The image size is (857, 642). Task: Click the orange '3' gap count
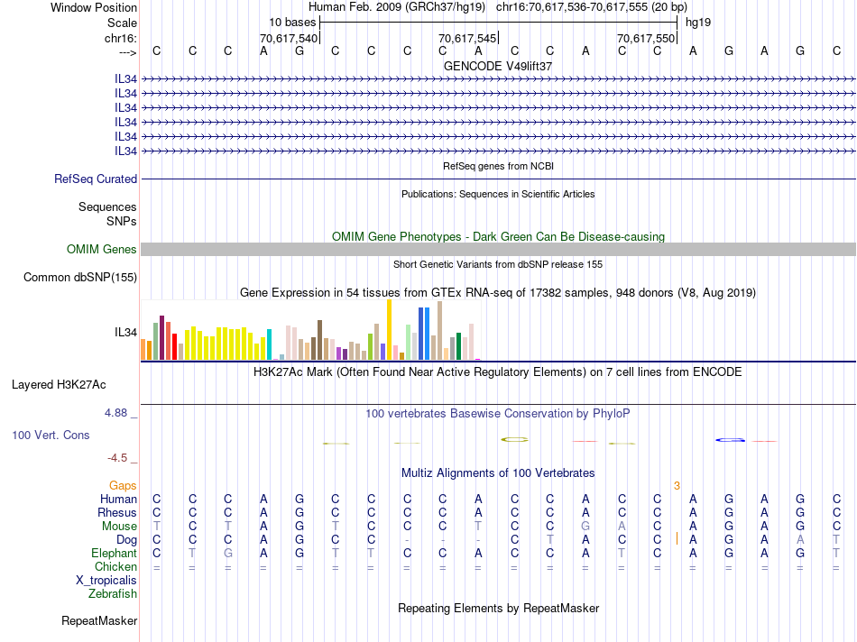pos(677,486)
